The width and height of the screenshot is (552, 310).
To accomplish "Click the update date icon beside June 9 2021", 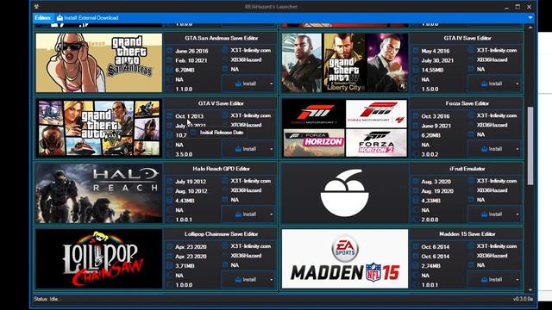I will pos(416,126).
